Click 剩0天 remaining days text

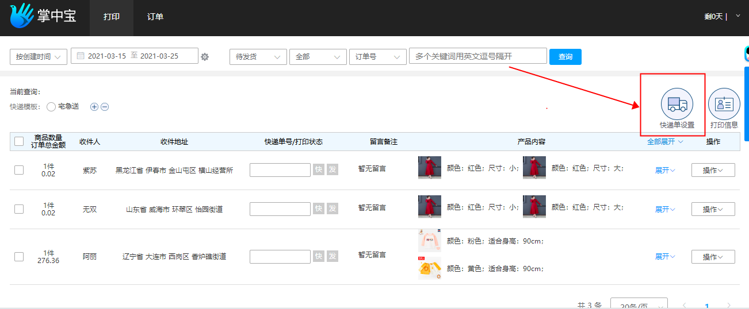click(713, 17)
